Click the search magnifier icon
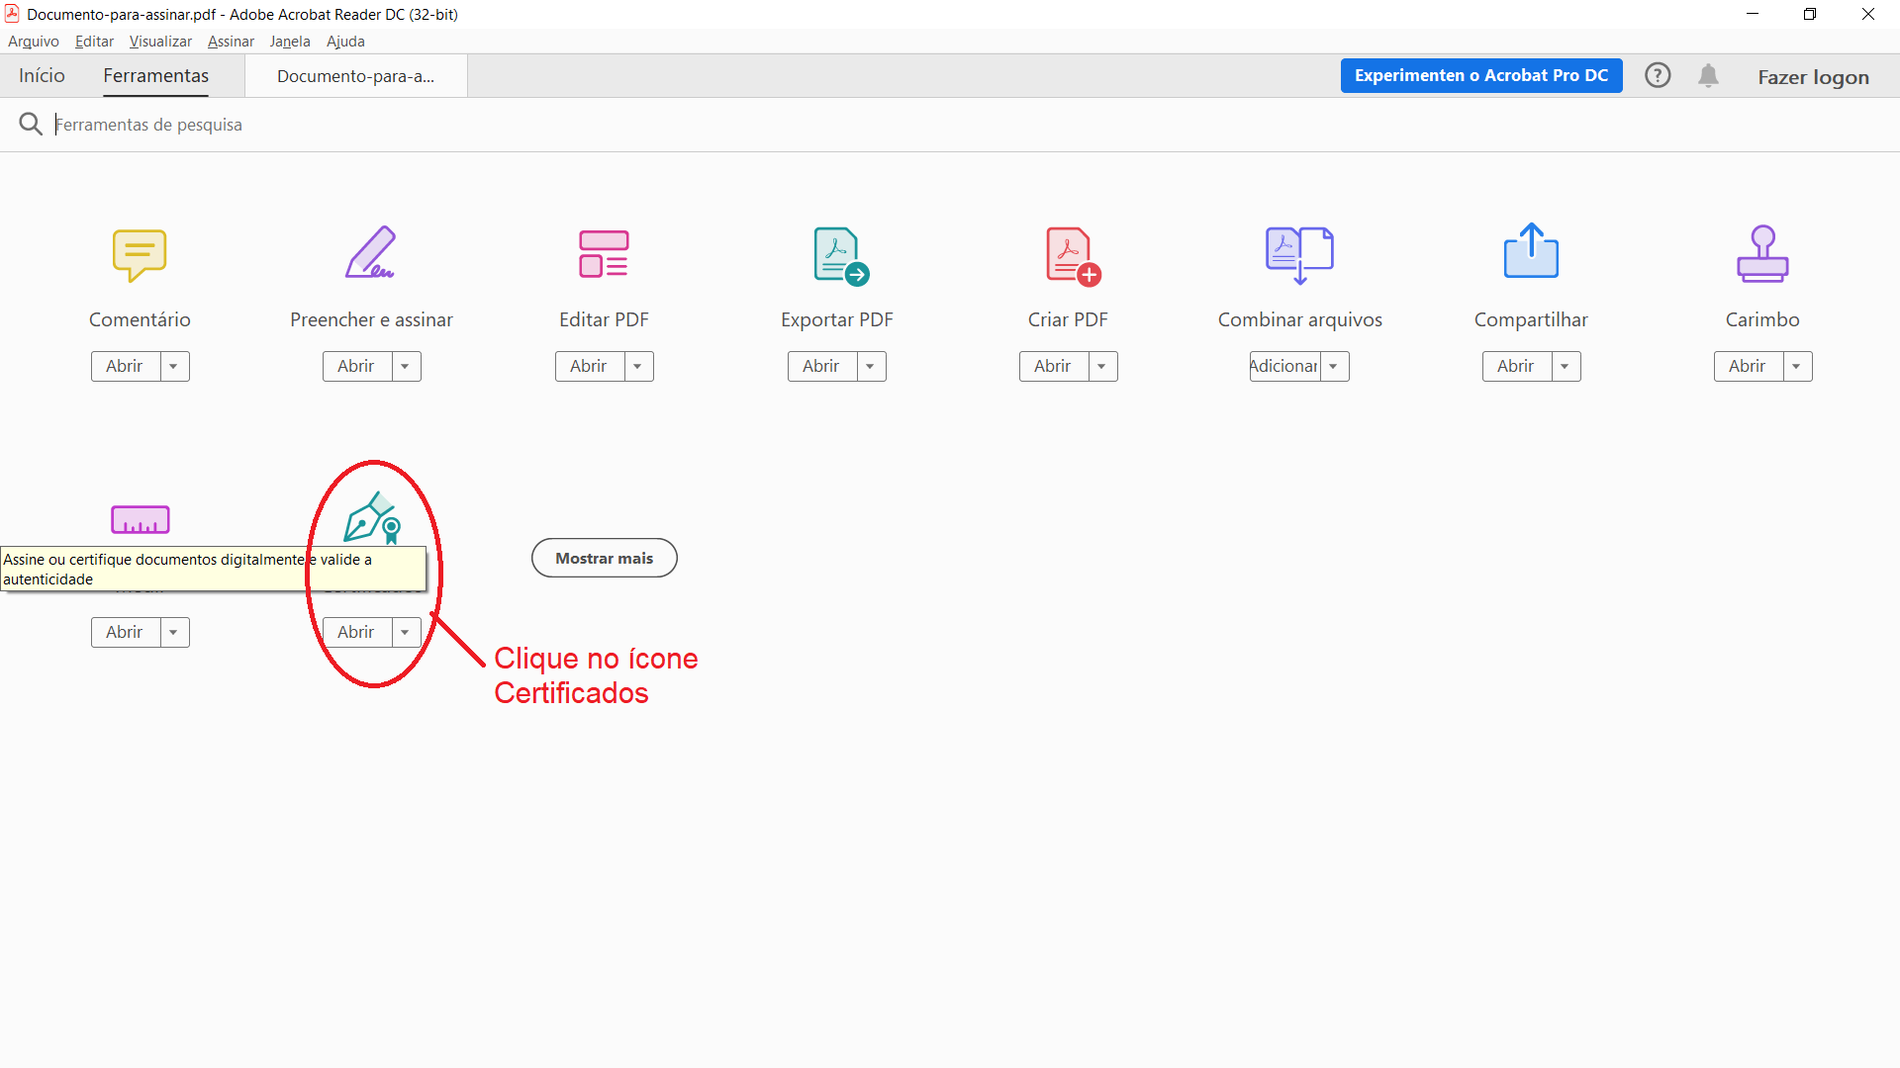 (x=31, y=124)
